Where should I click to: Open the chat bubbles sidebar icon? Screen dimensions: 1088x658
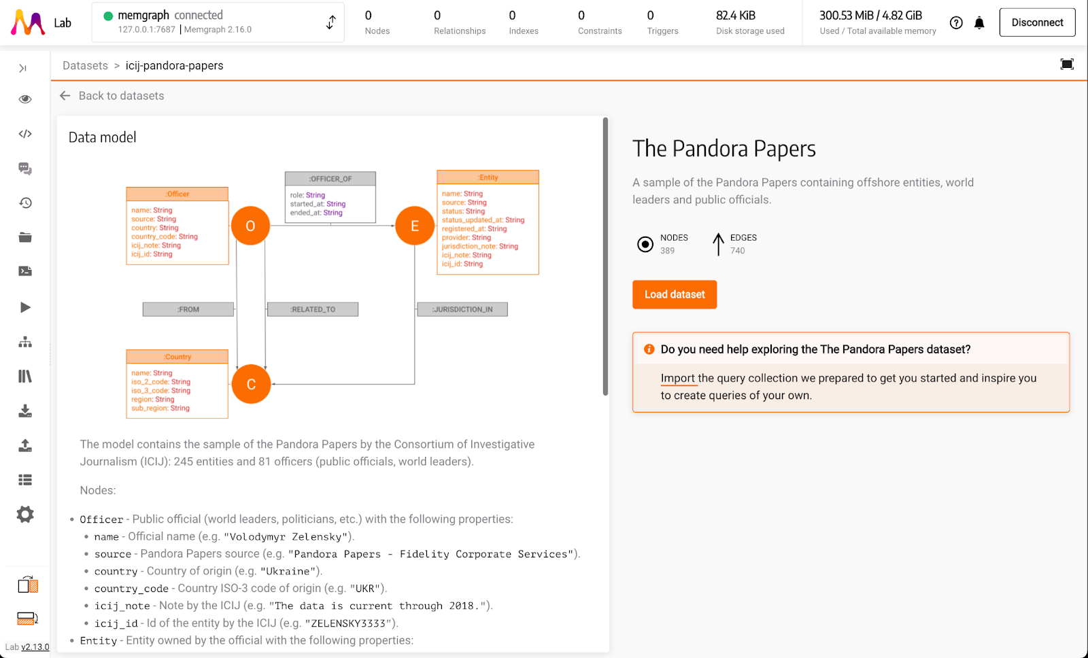(25, 169)
